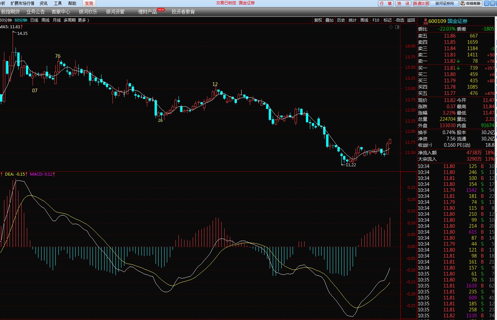This screenshot has width=497, height=320.
Task: Switch chart to 日线
Action: (34, 20)
